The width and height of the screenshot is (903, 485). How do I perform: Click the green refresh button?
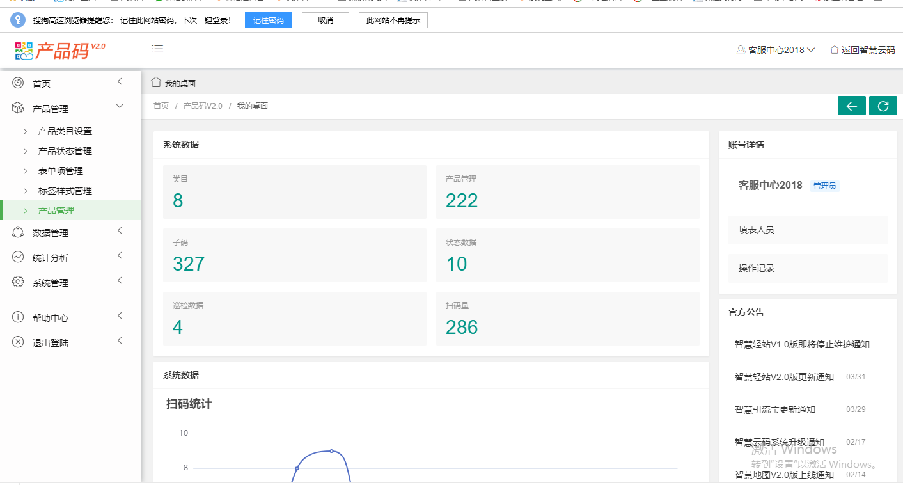tap(883, 106)
